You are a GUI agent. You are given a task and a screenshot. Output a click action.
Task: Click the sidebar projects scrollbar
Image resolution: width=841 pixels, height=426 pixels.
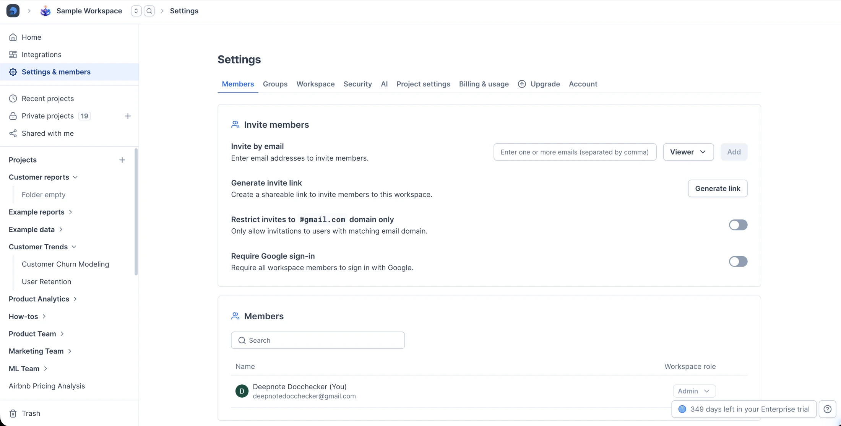(x=136, y=212)
